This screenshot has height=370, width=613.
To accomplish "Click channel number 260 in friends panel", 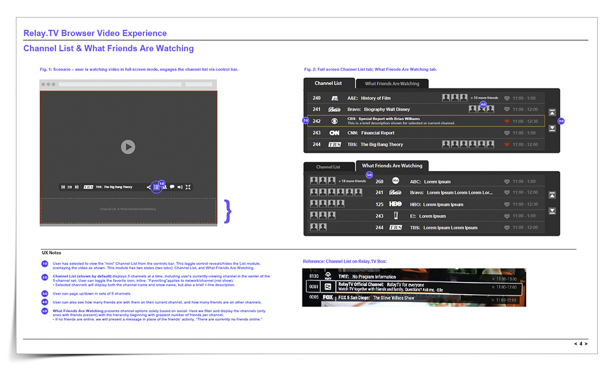I will (379, 181).
